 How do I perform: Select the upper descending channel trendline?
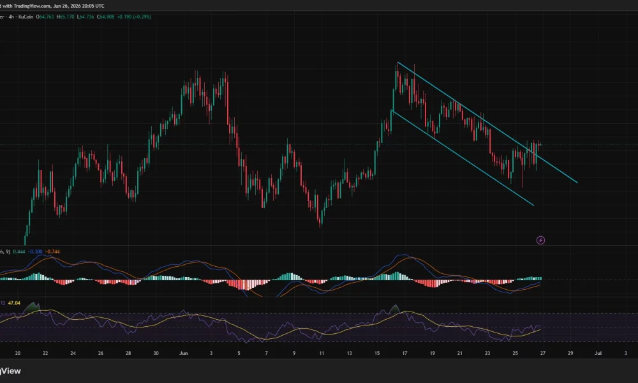(x=487, y=123)
